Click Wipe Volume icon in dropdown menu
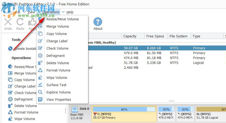The height and width of the screenshot is (123, 226). 40,77
